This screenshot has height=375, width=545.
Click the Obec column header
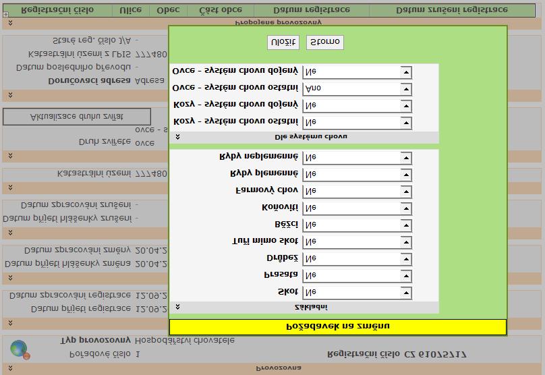(x=168, y=10)
